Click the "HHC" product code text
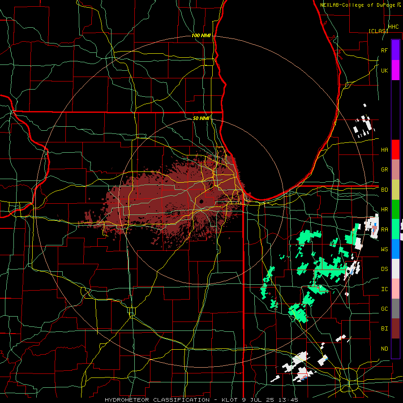The width and height of the screenshot is (403, 403). (x=394, y=27)
